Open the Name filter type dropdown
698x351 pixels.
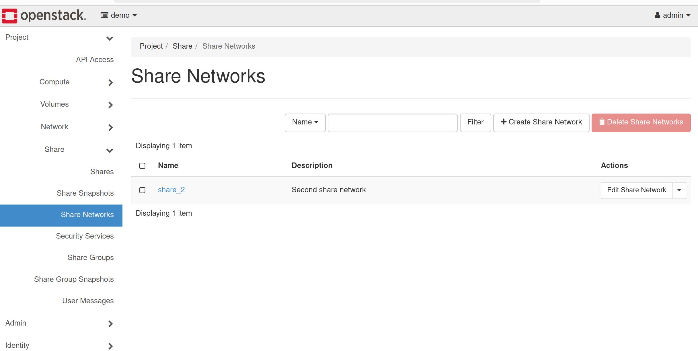point(305,122)
